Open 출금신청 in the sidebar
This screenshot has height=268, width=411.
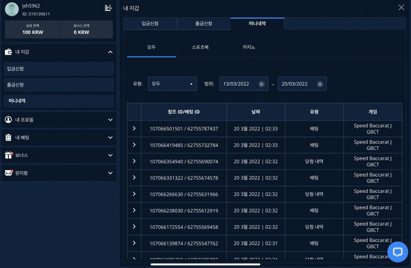tap(59, 85)
